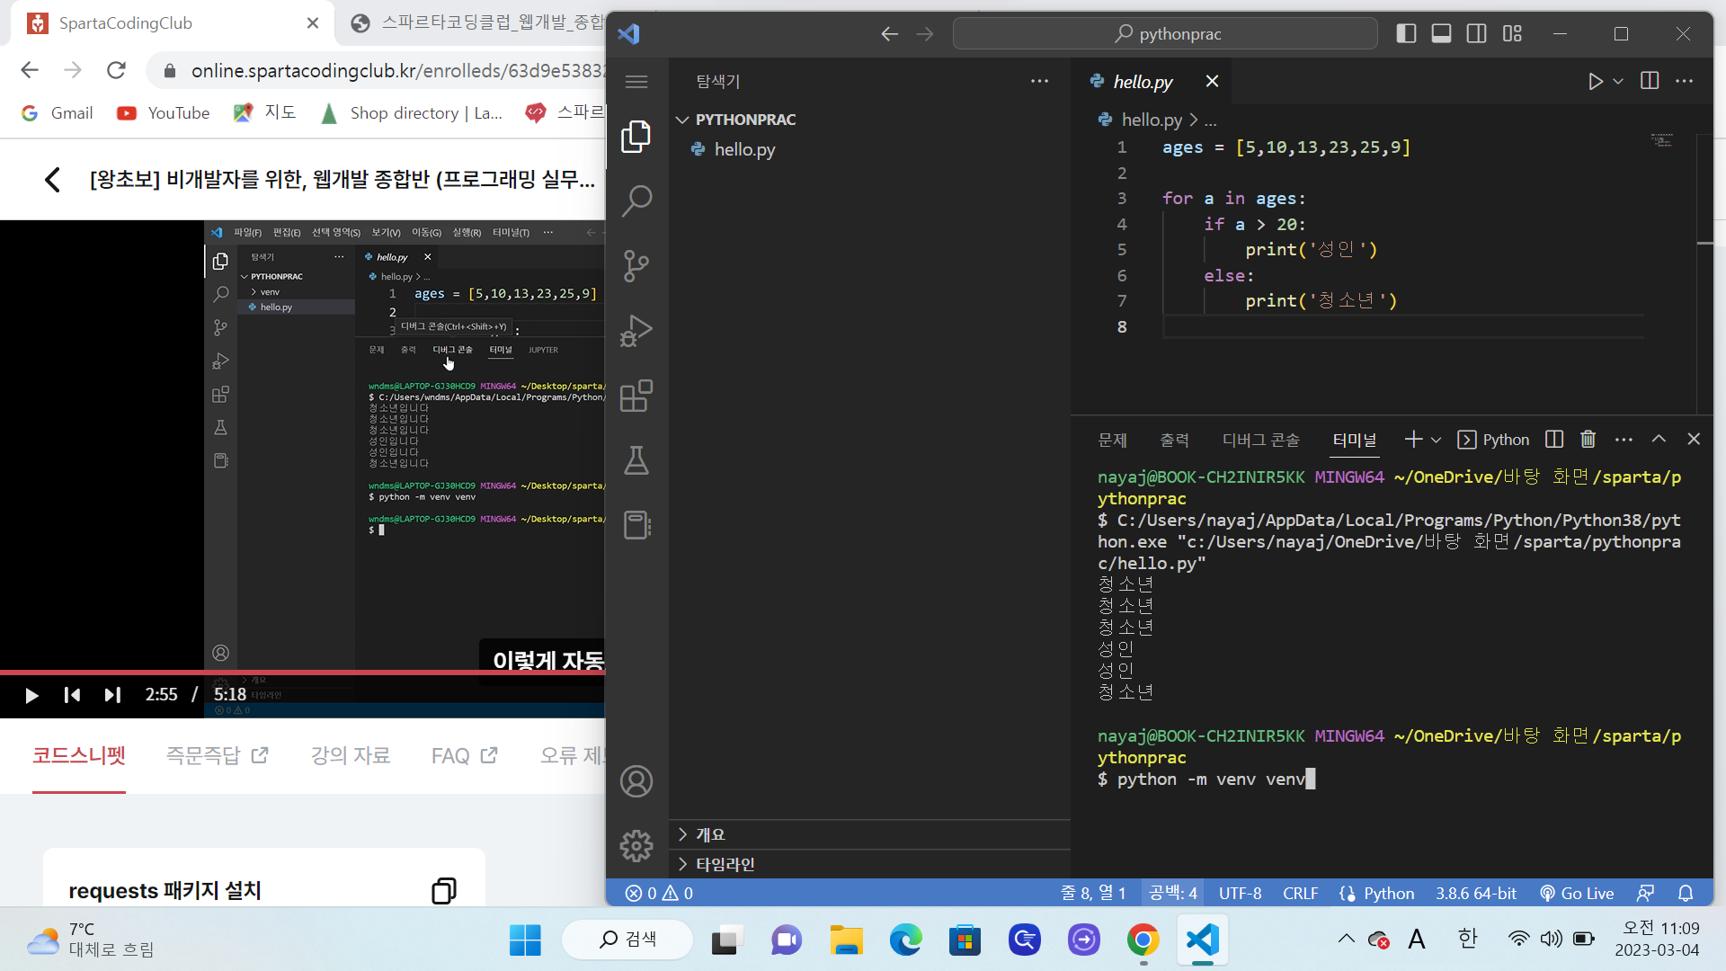Image resolution: width=1726 pixels, height=971 pixels.
Task: Click the feedback icon in status bar
Action: click(x=1645, y=893)
